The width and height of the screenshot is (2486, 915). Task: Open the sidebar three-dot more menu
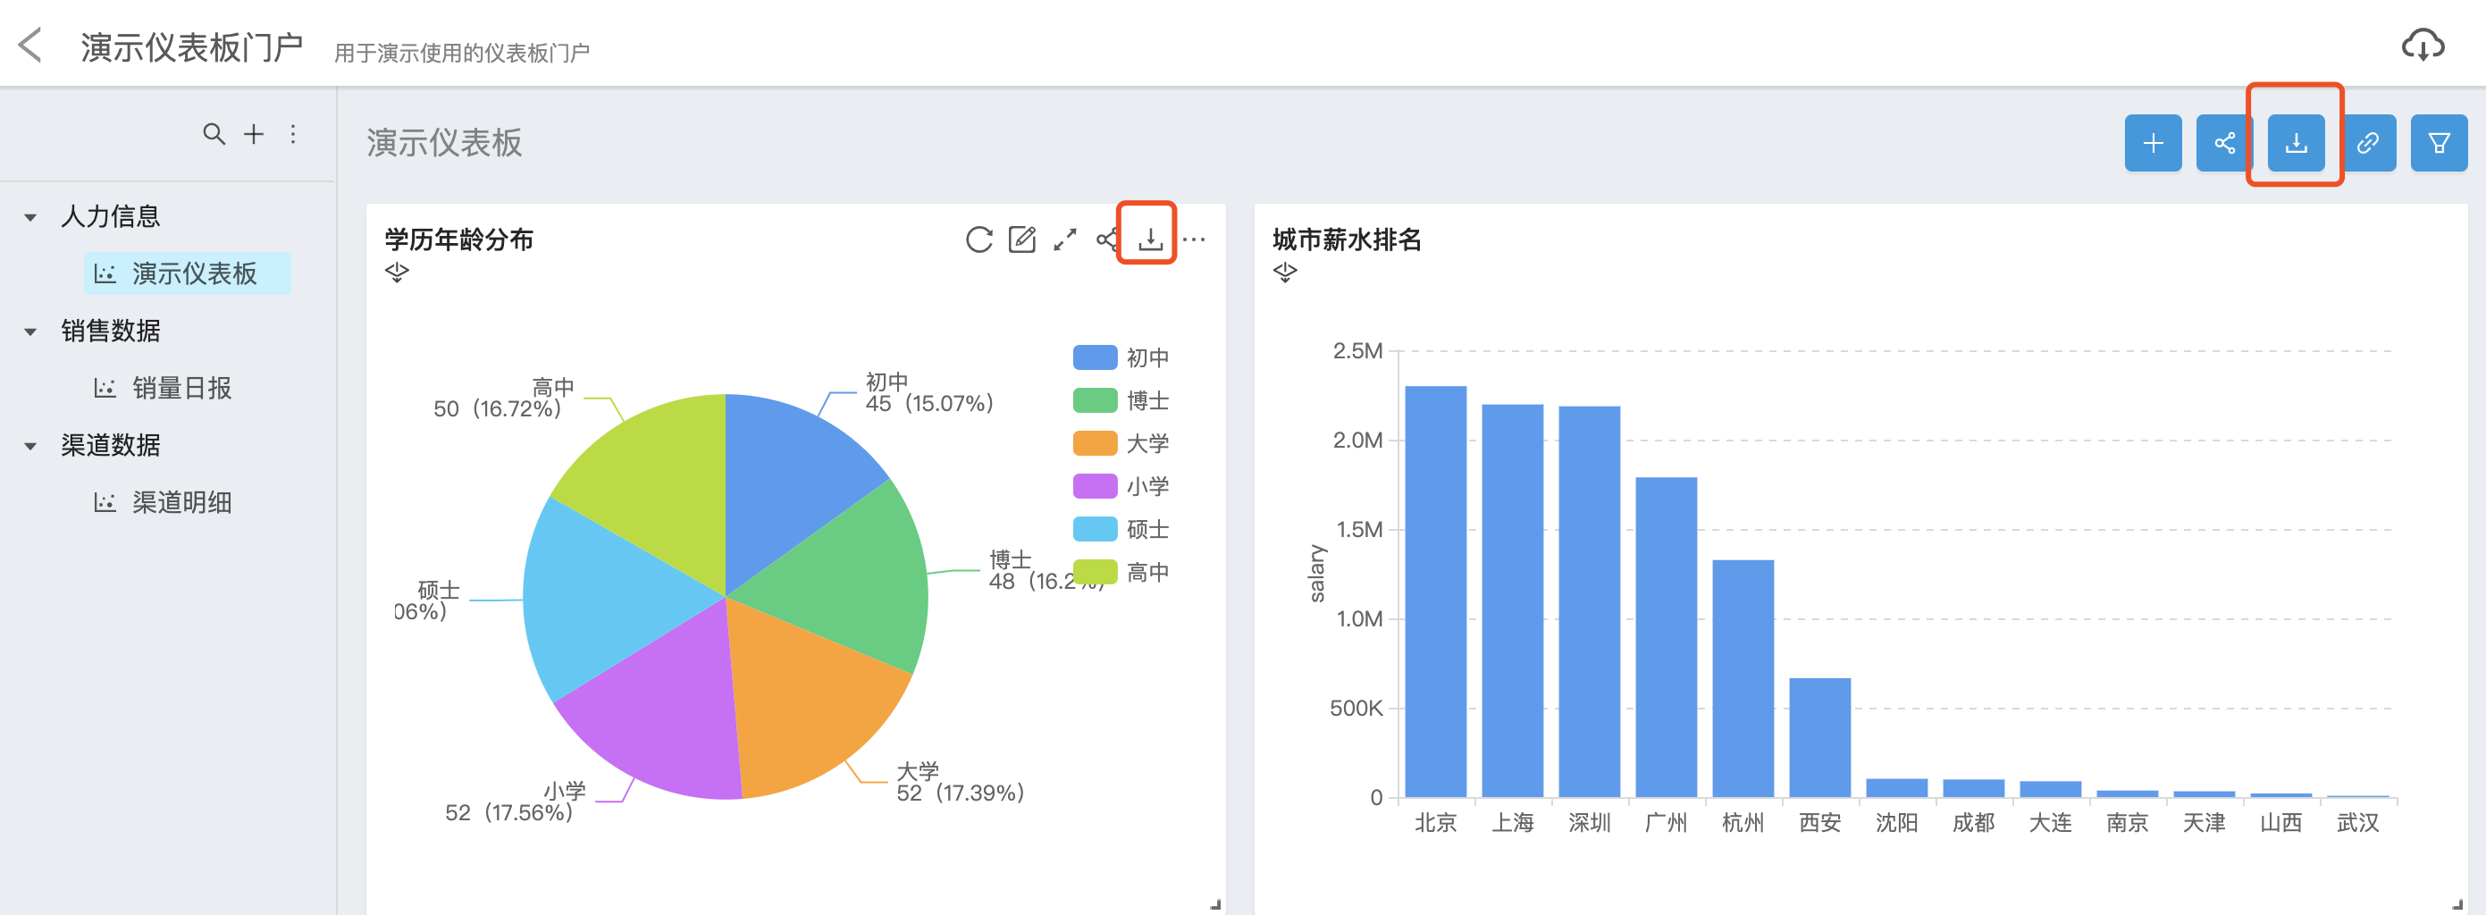pos(293,134)
